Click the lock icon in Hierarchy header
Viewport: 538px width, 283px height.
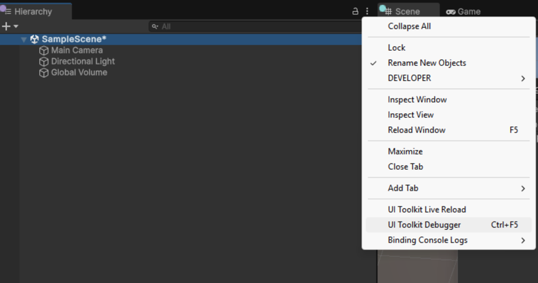pyautogui.click(x=356, y=11)
